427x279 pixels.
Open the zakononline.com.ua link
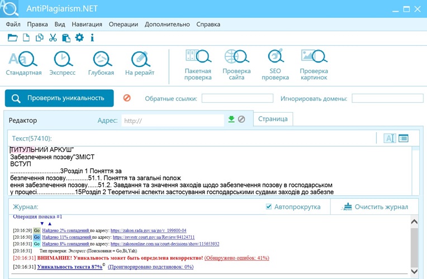point(165,244)
